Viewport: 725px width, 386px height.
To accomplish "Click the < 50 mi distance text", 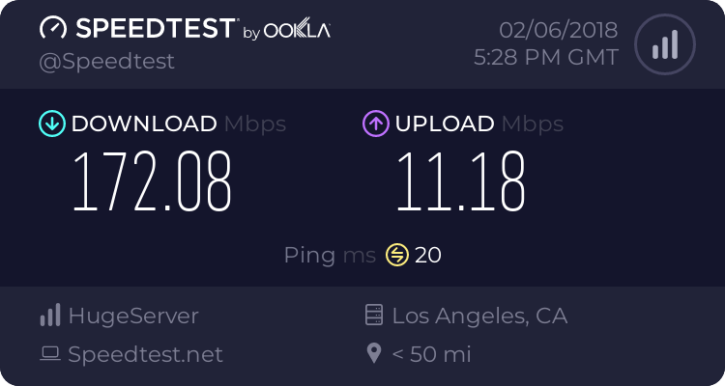I will 431,354.
